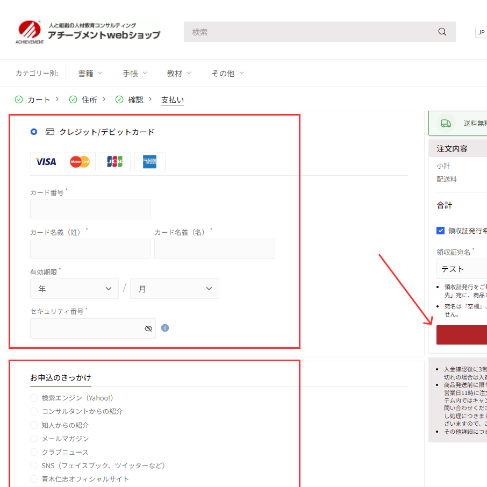Select SNS（フェイスブック、ツイッターなど） option
This screenshot has width=487, height=487.
tap(34, 465)
